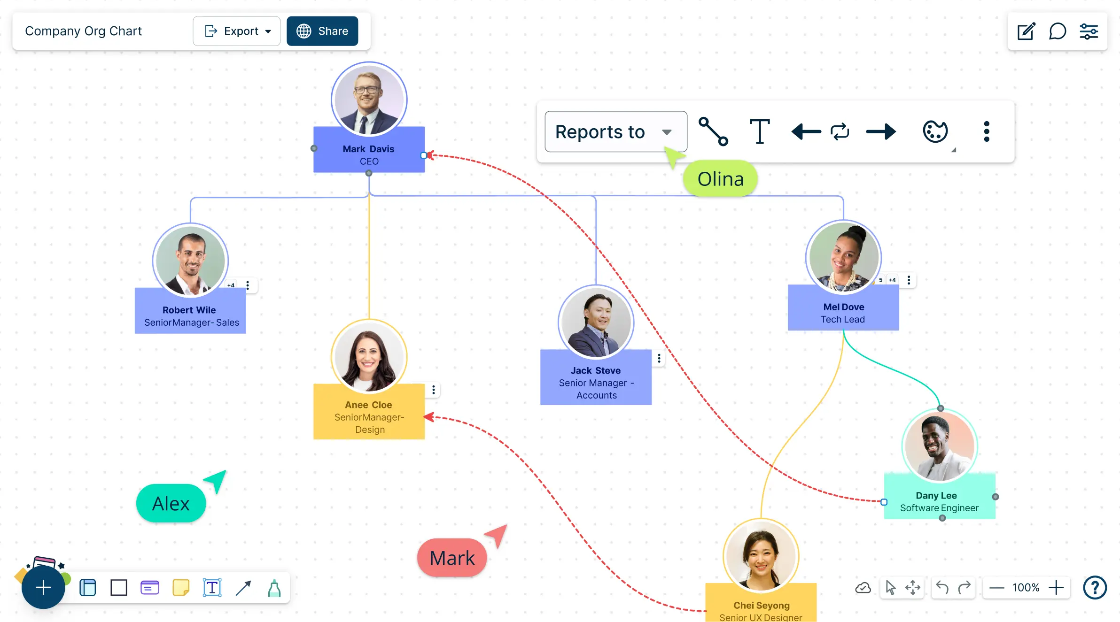Click the right arrow direction icon
Image resolution: width=1120 pixels, height=622 pixels.
pos(882,131)
